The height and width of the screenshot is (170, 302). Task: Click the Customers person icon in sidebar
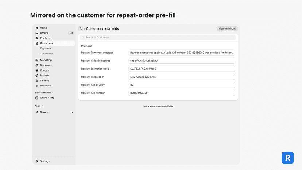click(37, 43)
